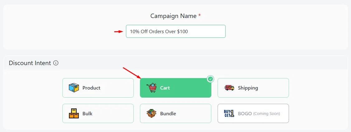Select the highlighted Cart intent card
Image resolution: width=351 pixels, height=132 pixels.
[175, 88]
